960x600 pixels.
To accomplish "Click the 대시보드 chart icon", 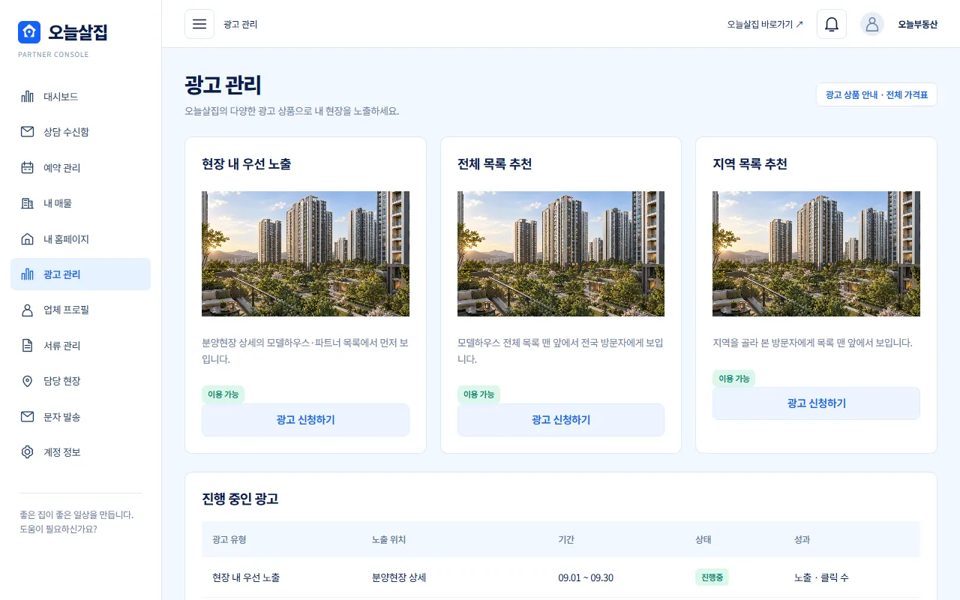I will [28, 97].
